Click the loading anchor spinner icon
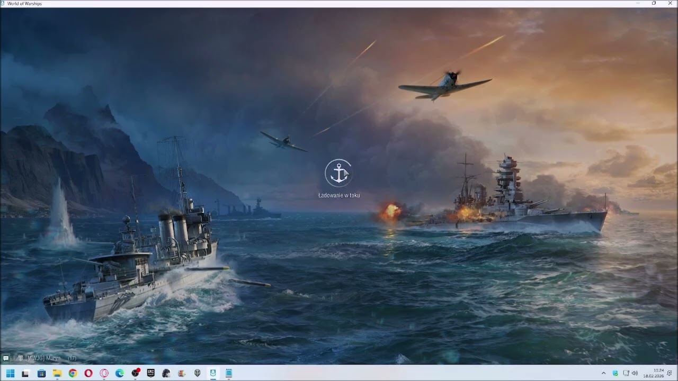678x381 pixels. pos(338,173)
